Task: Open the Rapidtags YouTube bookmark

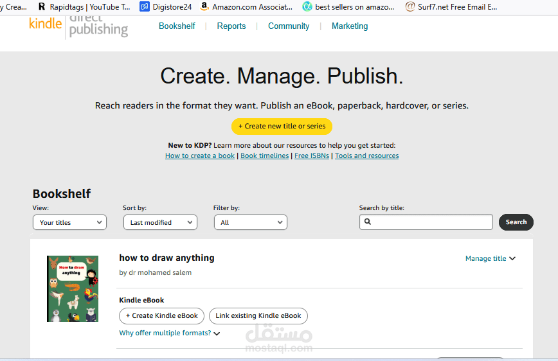Action: coord(84,7)
